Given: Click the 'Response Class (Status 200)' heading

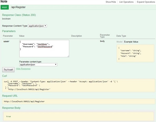Looking at the screenshot, I should pyautogui.click(x=19, y=15).
